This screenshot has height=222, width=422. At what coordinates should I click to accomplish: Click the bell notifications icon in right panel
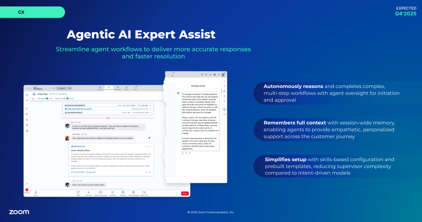coord(210,75)
